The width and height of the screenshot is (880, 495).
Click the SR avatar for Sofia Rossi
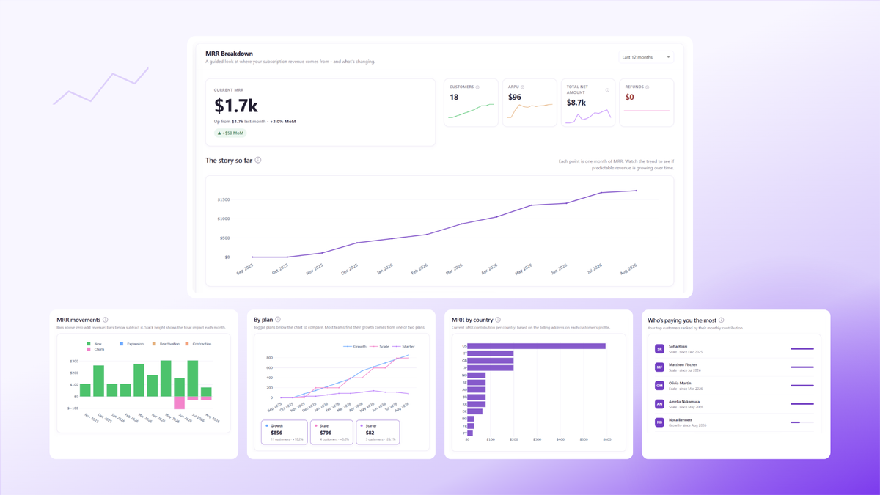click(659, 349)
